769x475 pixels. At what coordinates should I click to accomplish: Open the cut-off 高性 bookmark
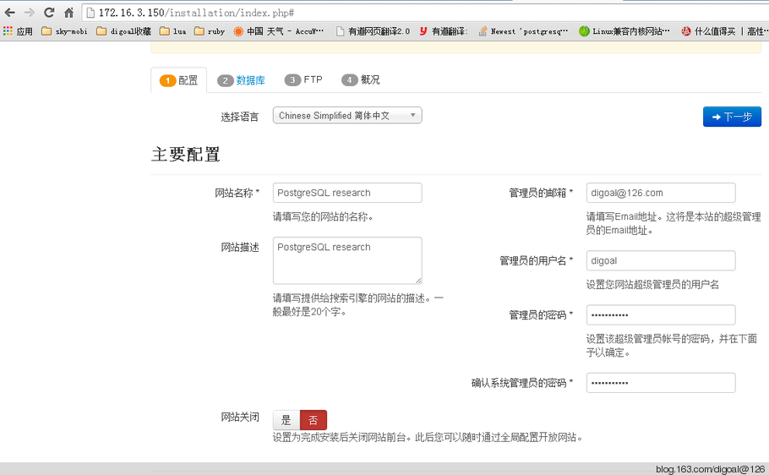pyautogui.click(x=757, y=31)
